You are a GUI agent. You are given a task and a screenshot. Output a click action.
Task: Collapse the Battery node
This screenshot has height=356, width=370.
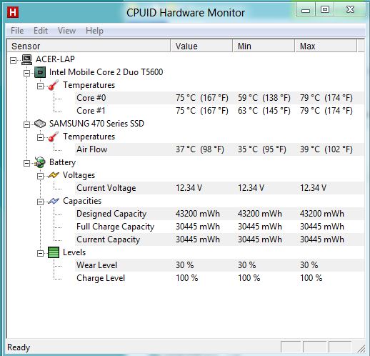click(26, 163)
